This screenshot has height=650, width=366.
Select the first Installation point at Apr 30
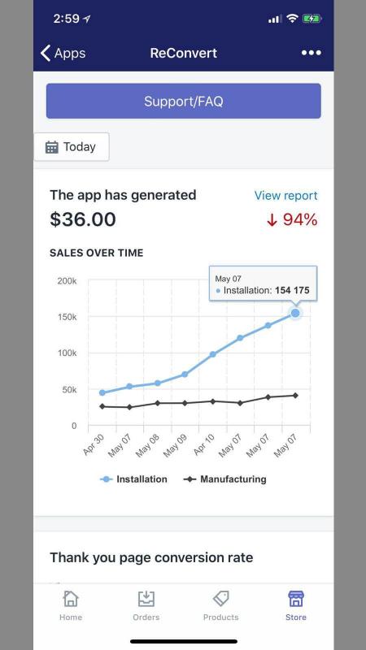point(102,392)
